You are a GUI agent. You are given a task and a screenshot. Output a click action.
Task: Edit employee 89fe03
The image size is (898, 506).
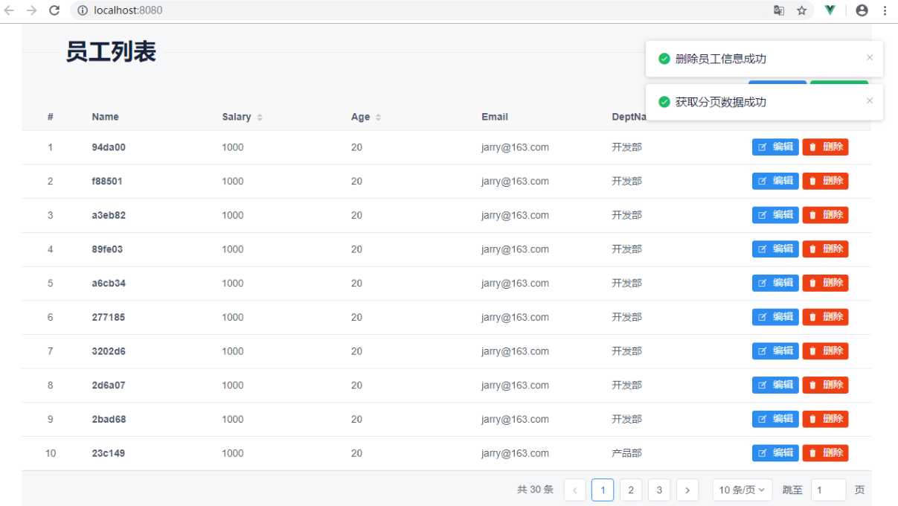(775, 249)
